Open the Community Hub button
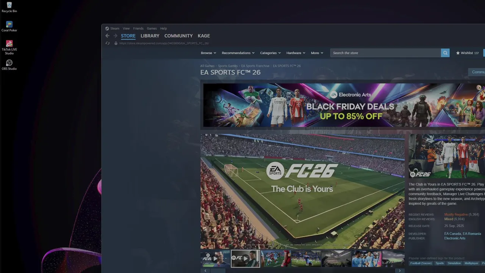485x273 pixels. pyautogui.click(x=477, y=72)
